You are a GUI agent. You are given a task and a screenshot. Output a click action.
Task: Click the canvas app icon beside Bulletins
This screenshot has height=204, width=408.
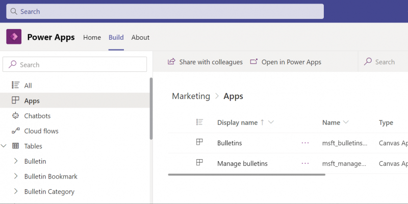click(200, 143)
